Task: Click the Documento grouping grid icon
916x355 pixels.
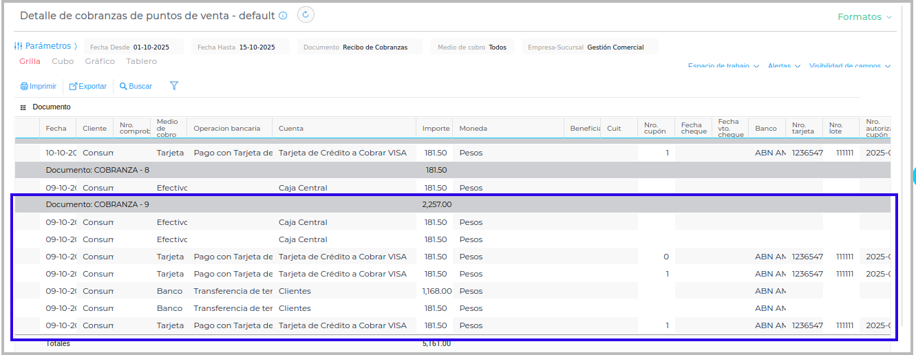Action: (x=23, y=107)
